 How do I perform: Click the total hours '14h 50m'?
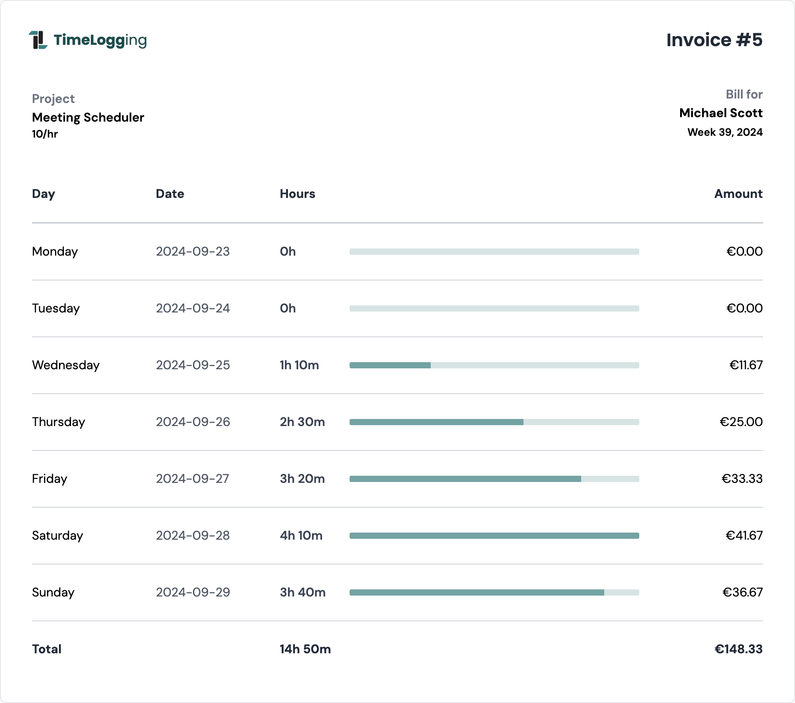(305, 649)
